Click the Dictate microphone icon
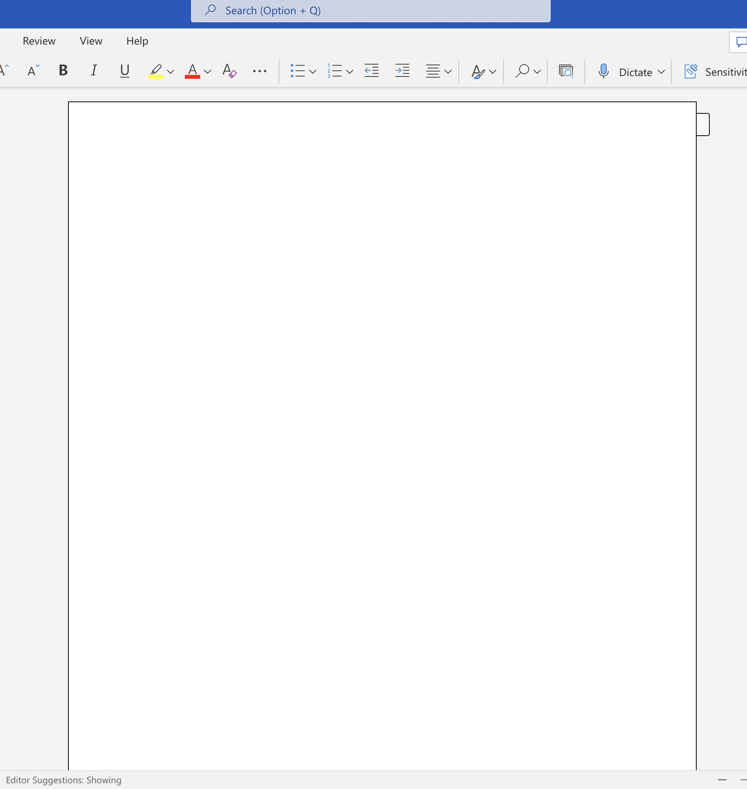The height and width of the screenshot is (789, 747). tap(604, 71)
